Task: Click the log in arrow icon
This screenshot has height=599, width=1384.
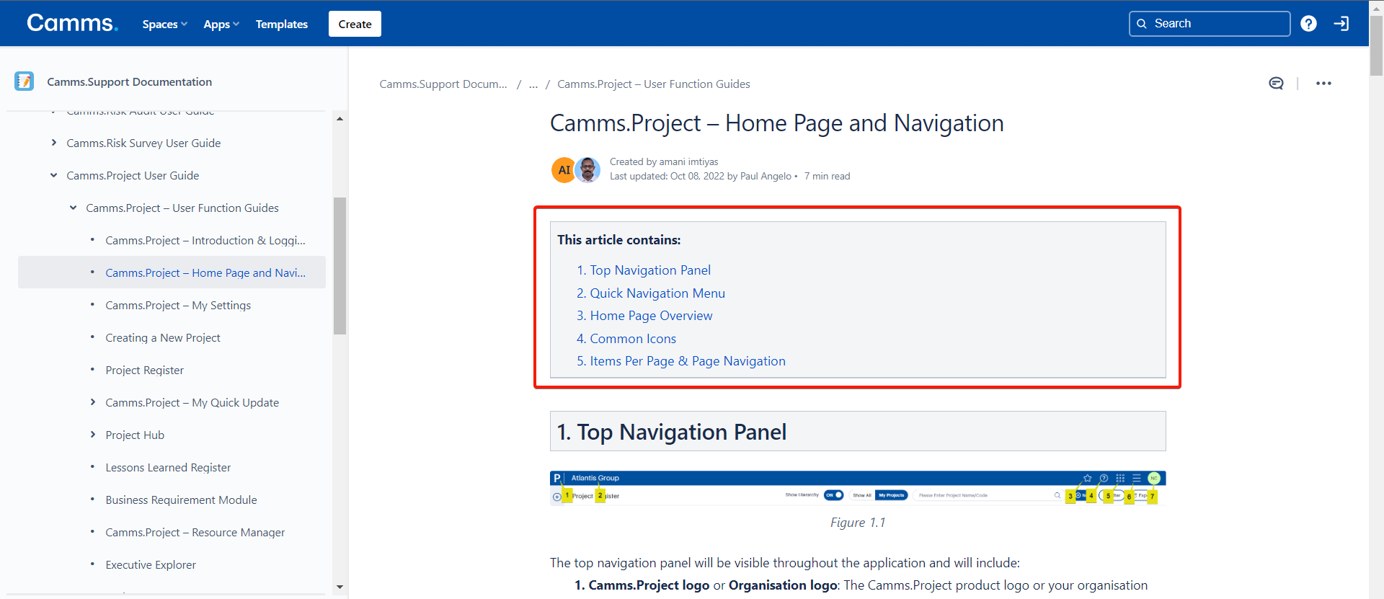Action: (x=1341, y=24)
